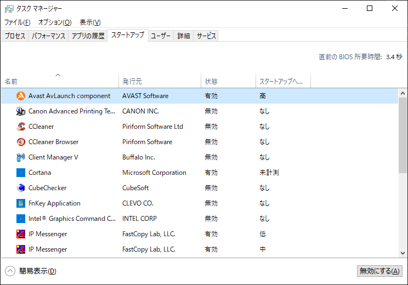Image resolution: width=408 pixels, height=285 pixels.
Task: Click the FnKey Application icon
Action: coord(21,203)
